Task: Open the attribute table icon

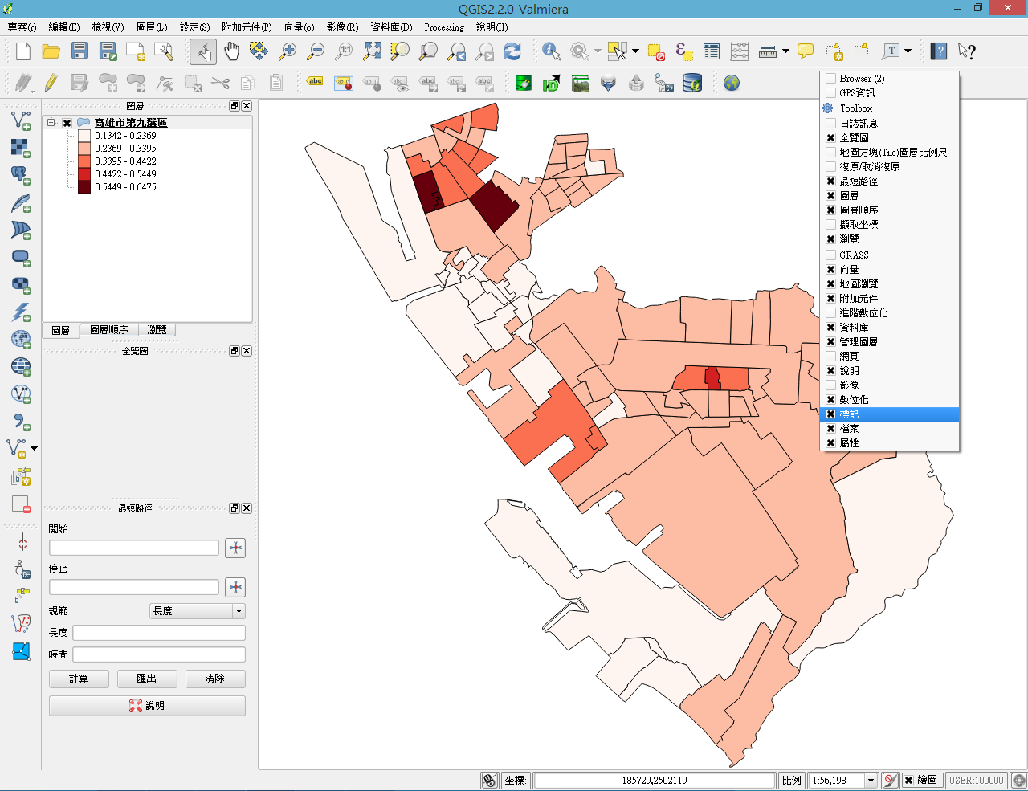Action: pyautogui.click(x=712, y=51)
